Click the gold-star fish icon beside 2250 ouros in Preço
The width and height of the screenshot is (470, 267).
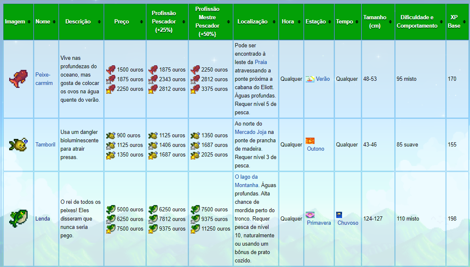[x=111, y=89]
